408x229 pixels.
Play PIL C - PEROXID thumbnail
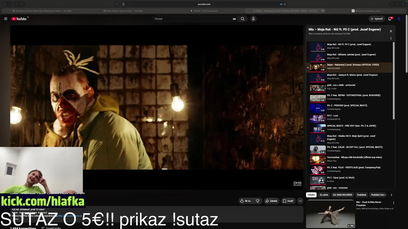(318, 108)
